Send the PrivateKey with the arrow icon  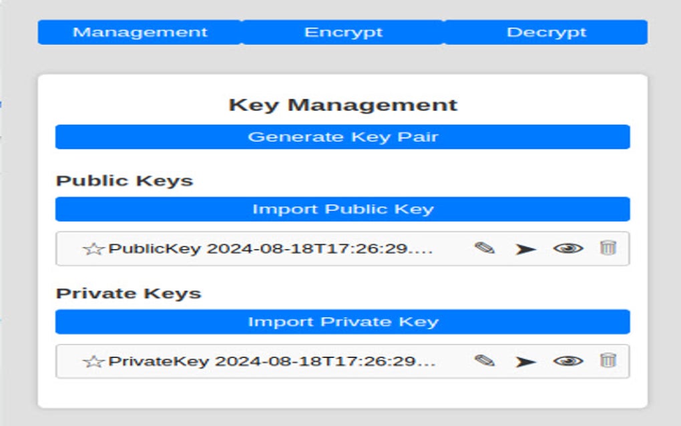pyautogui.click(x=526, y=361)
